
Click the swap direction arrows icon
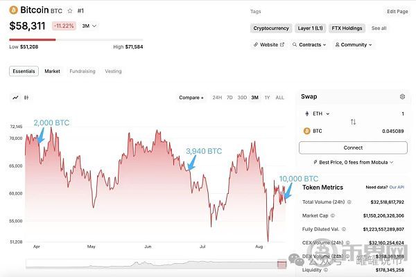click(353, 122)
